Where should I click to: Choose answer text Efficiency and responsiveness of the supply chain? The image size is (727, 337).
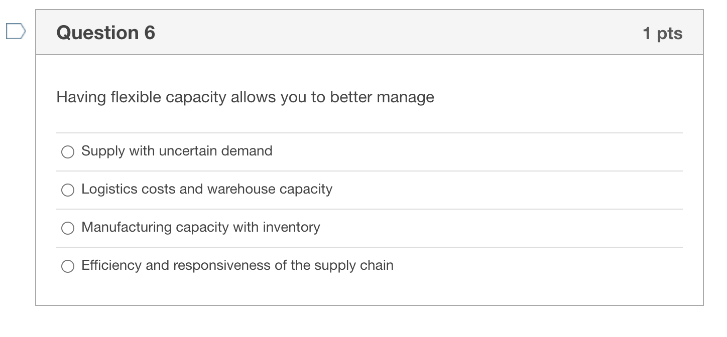[237, 265]
